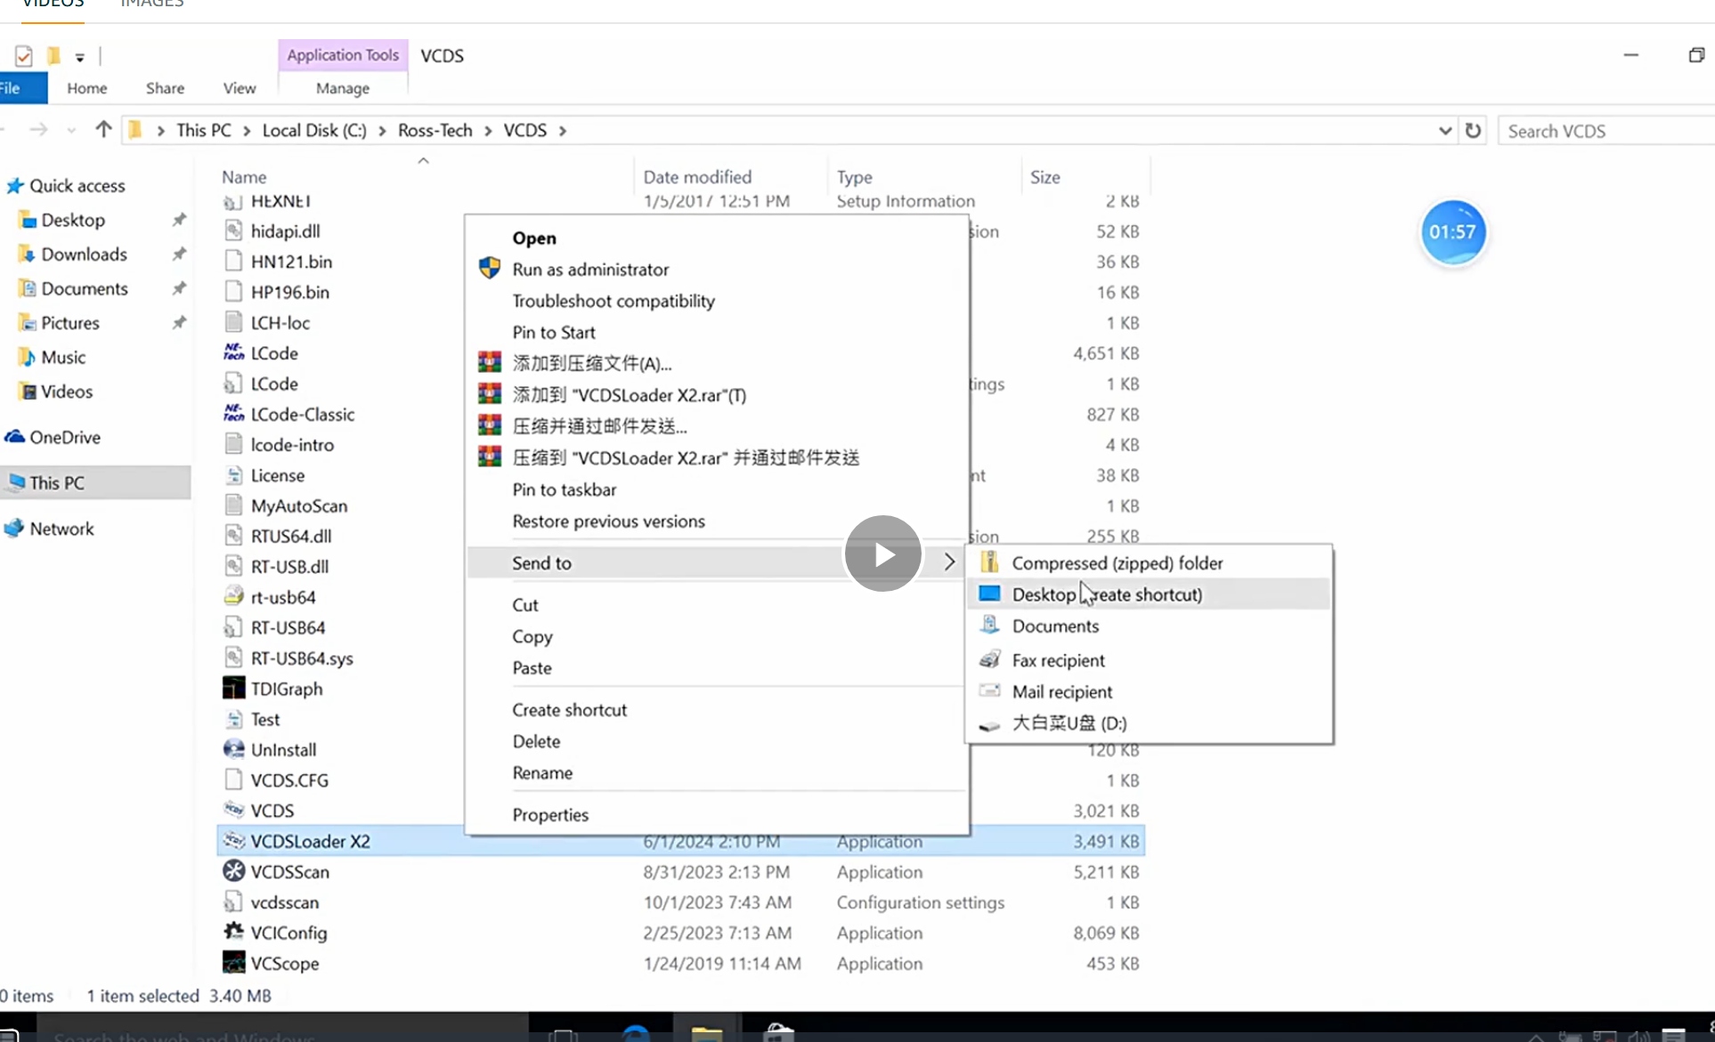
Task: Click the shield icon for Run as administrator
Action: click(490, 268)
